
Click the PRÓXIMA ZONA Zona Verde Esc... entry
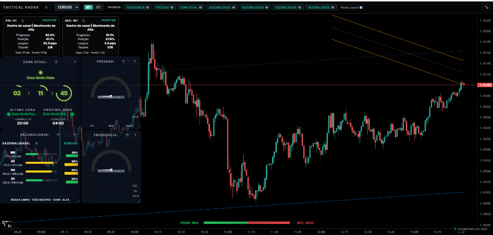click(x=58, y=114)
